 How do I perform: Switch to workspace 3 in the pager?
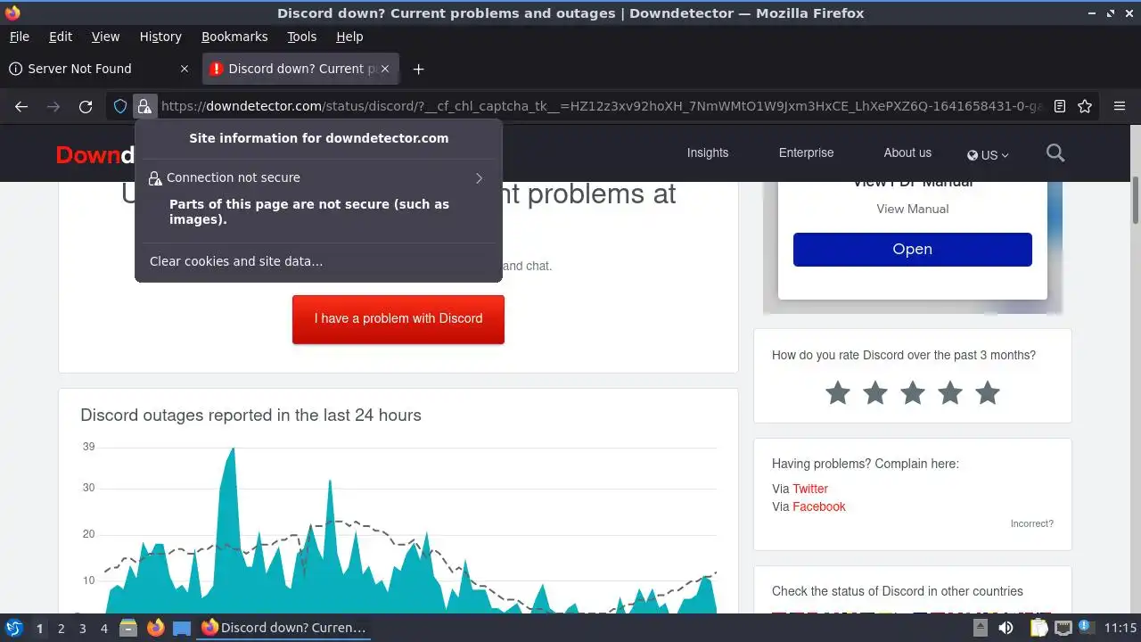(x=82, y=629)
